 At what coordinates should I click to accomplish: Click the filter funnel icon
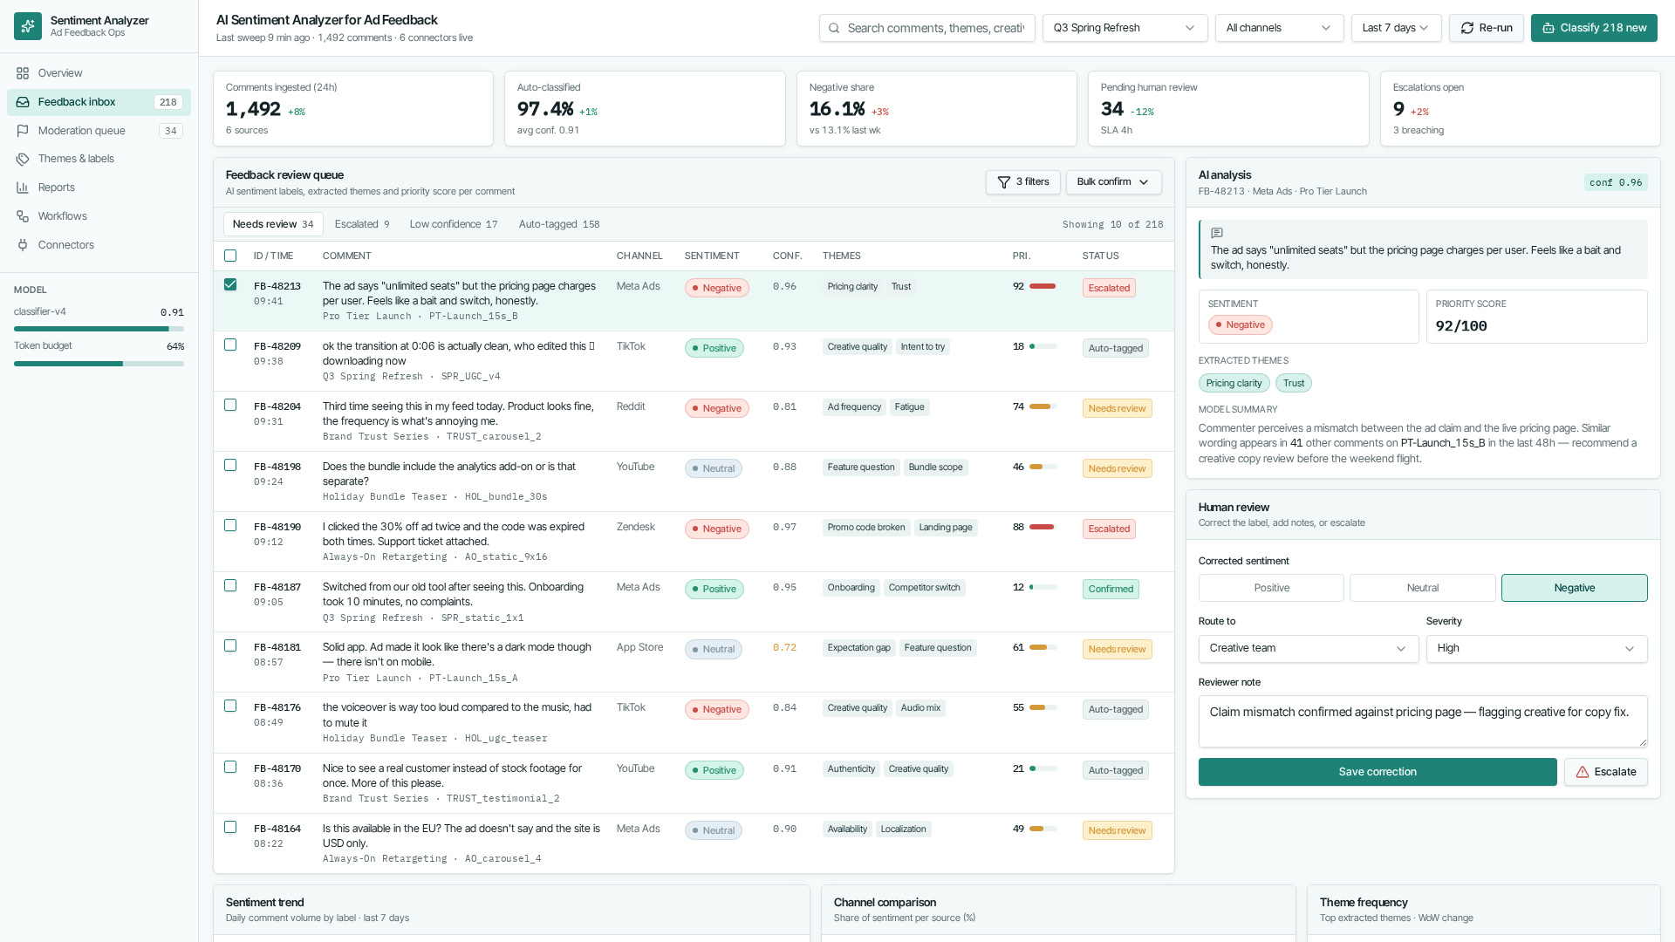[x=1004, y=182]
